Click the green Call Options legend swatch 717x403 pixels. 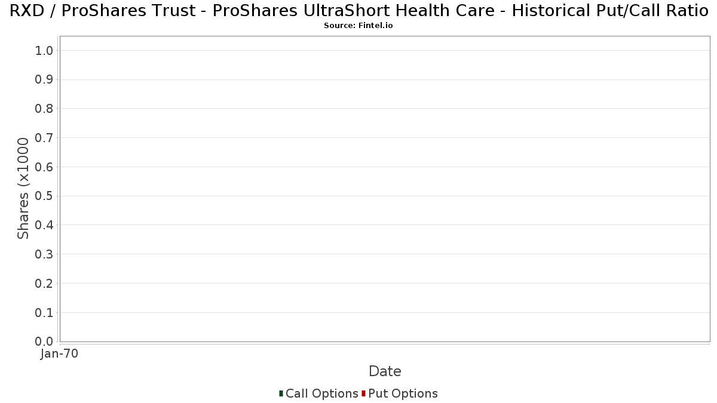tap(281, 393)
